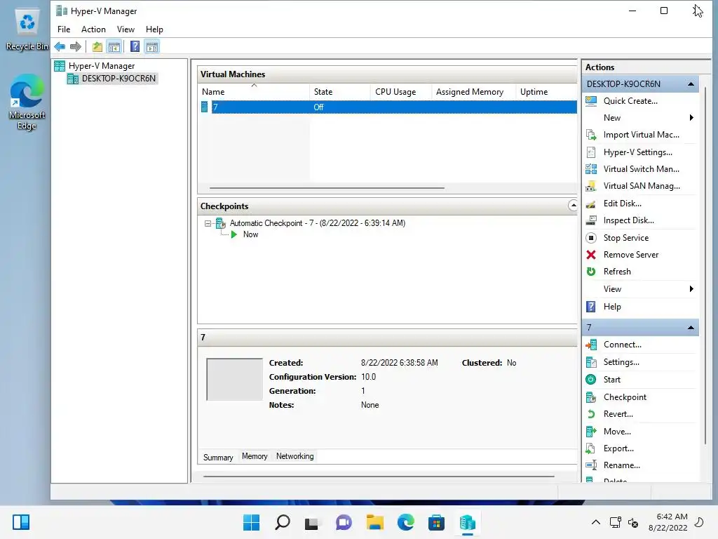Image resolution: width=718 pixels, height=539 pixels.
Task: Open taskbar Search
Action: pos(282,522)
